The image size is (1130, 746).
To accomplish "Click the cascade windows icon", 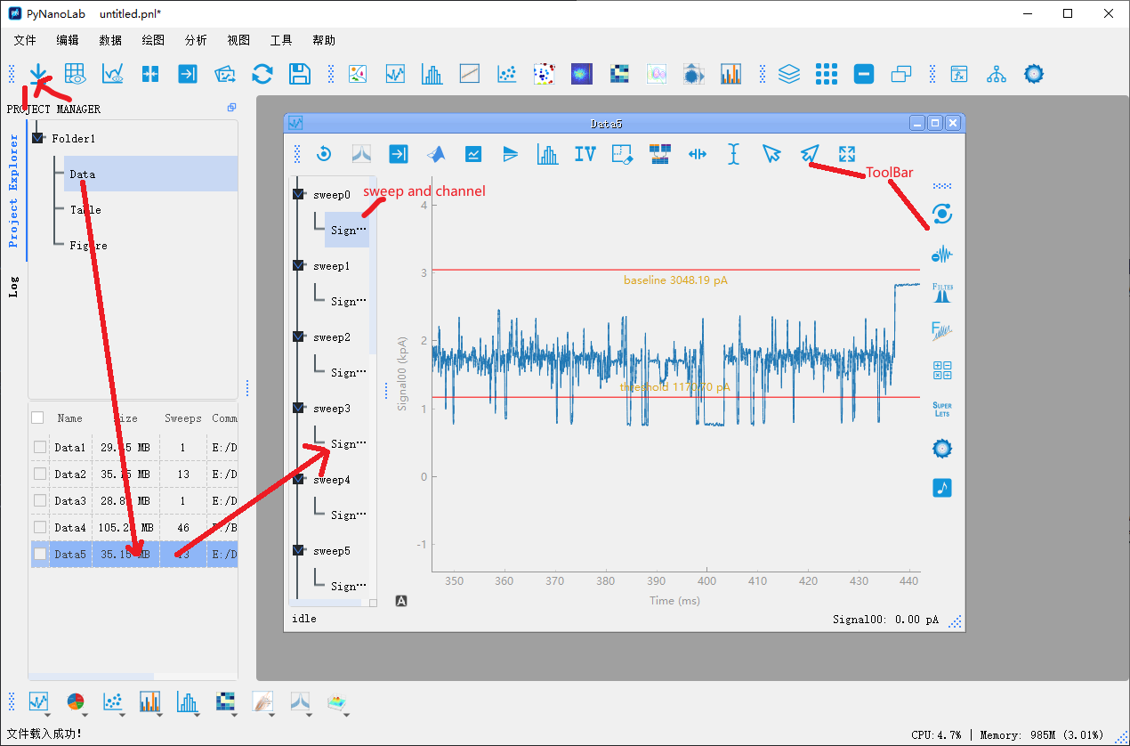I will pyautogui.click(x=901, y=74).
